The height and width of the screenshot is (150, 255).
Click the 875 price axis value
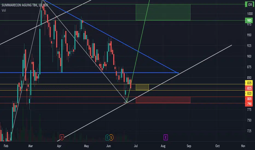249,67
